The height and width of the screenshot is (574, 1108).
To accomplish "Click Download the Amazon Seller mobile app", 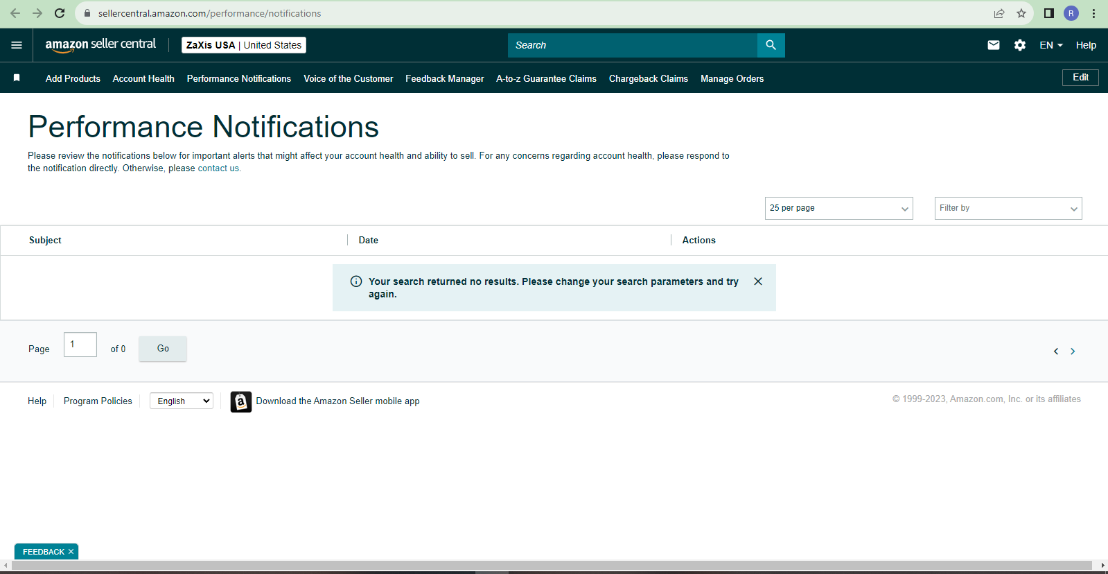I will 338,401.
